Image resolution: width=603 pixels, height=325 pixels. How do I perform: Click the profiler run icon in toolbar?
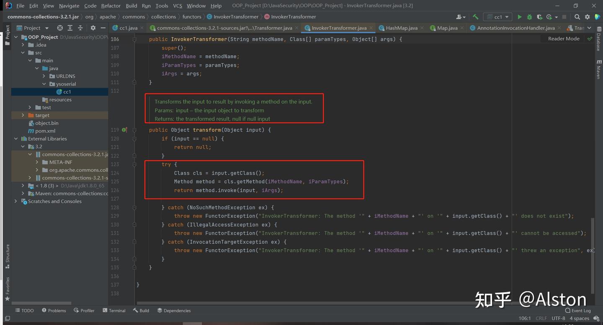click(x=549, y=17)
